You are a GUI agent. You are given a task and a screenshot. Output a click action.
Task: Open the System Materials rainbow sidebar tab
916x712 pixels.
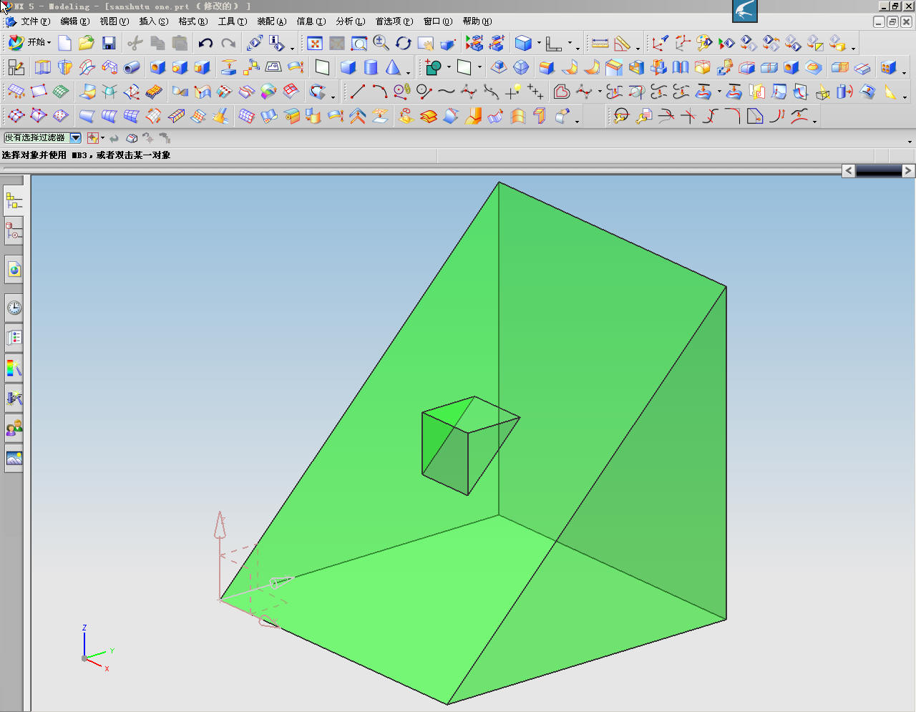pyautogui.click(x=14, y=369)
